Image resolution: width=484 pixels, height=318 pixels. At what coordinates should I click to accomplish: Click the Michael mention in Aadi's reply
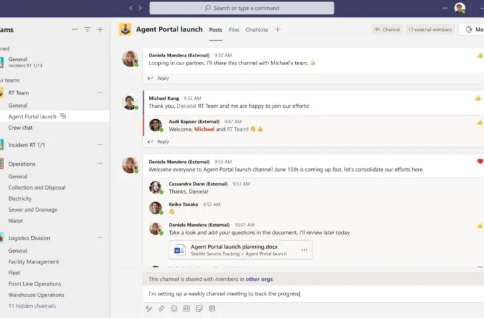tap(204, 129)
